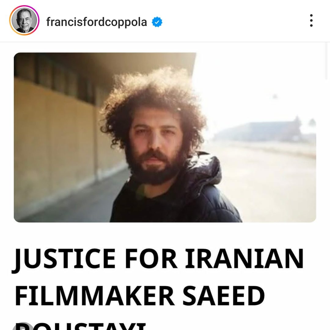This screenshot has width=330, height=330.
Task: Open the three-dot post options menu
Action: point(311,21)
